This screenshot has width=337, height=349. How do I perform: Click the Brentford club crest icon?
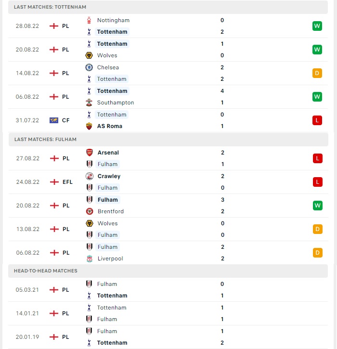pos(90,211)
